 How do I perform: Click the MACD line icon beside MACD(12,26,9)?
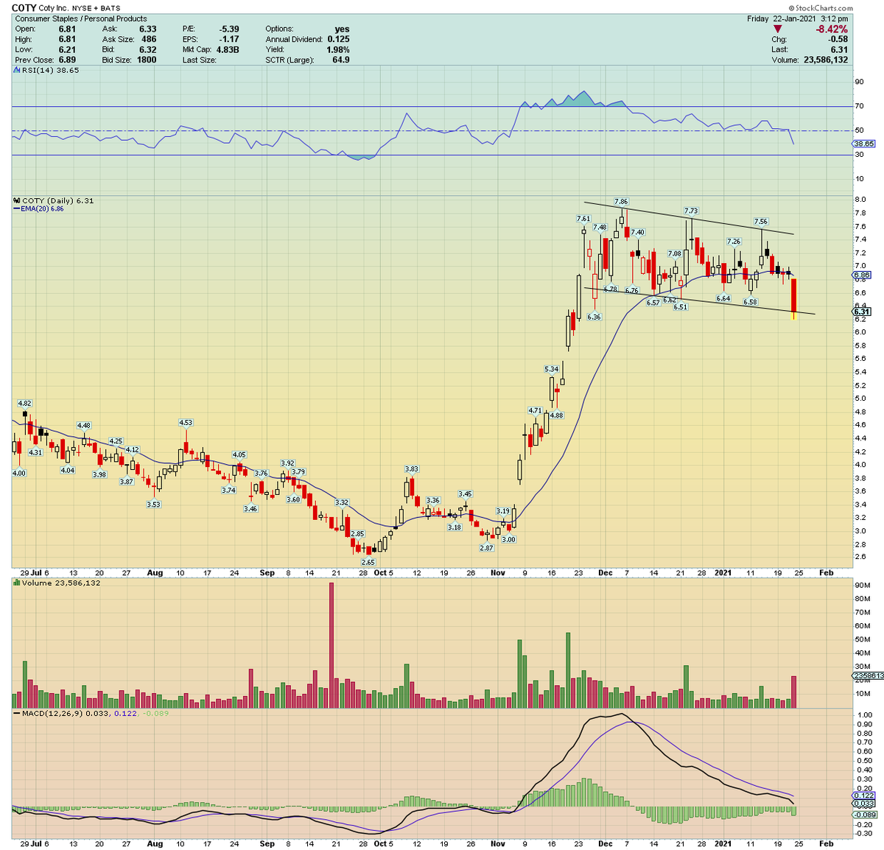pyautogui.click(x=15, y=713)
